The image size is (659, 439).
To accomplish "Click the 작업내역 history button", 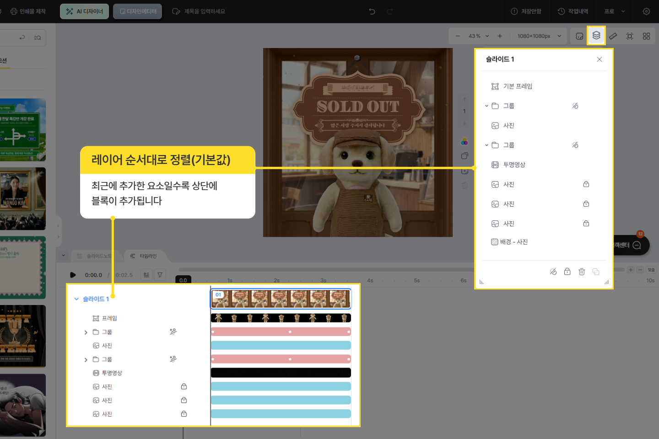I will (x=573, y=11).
